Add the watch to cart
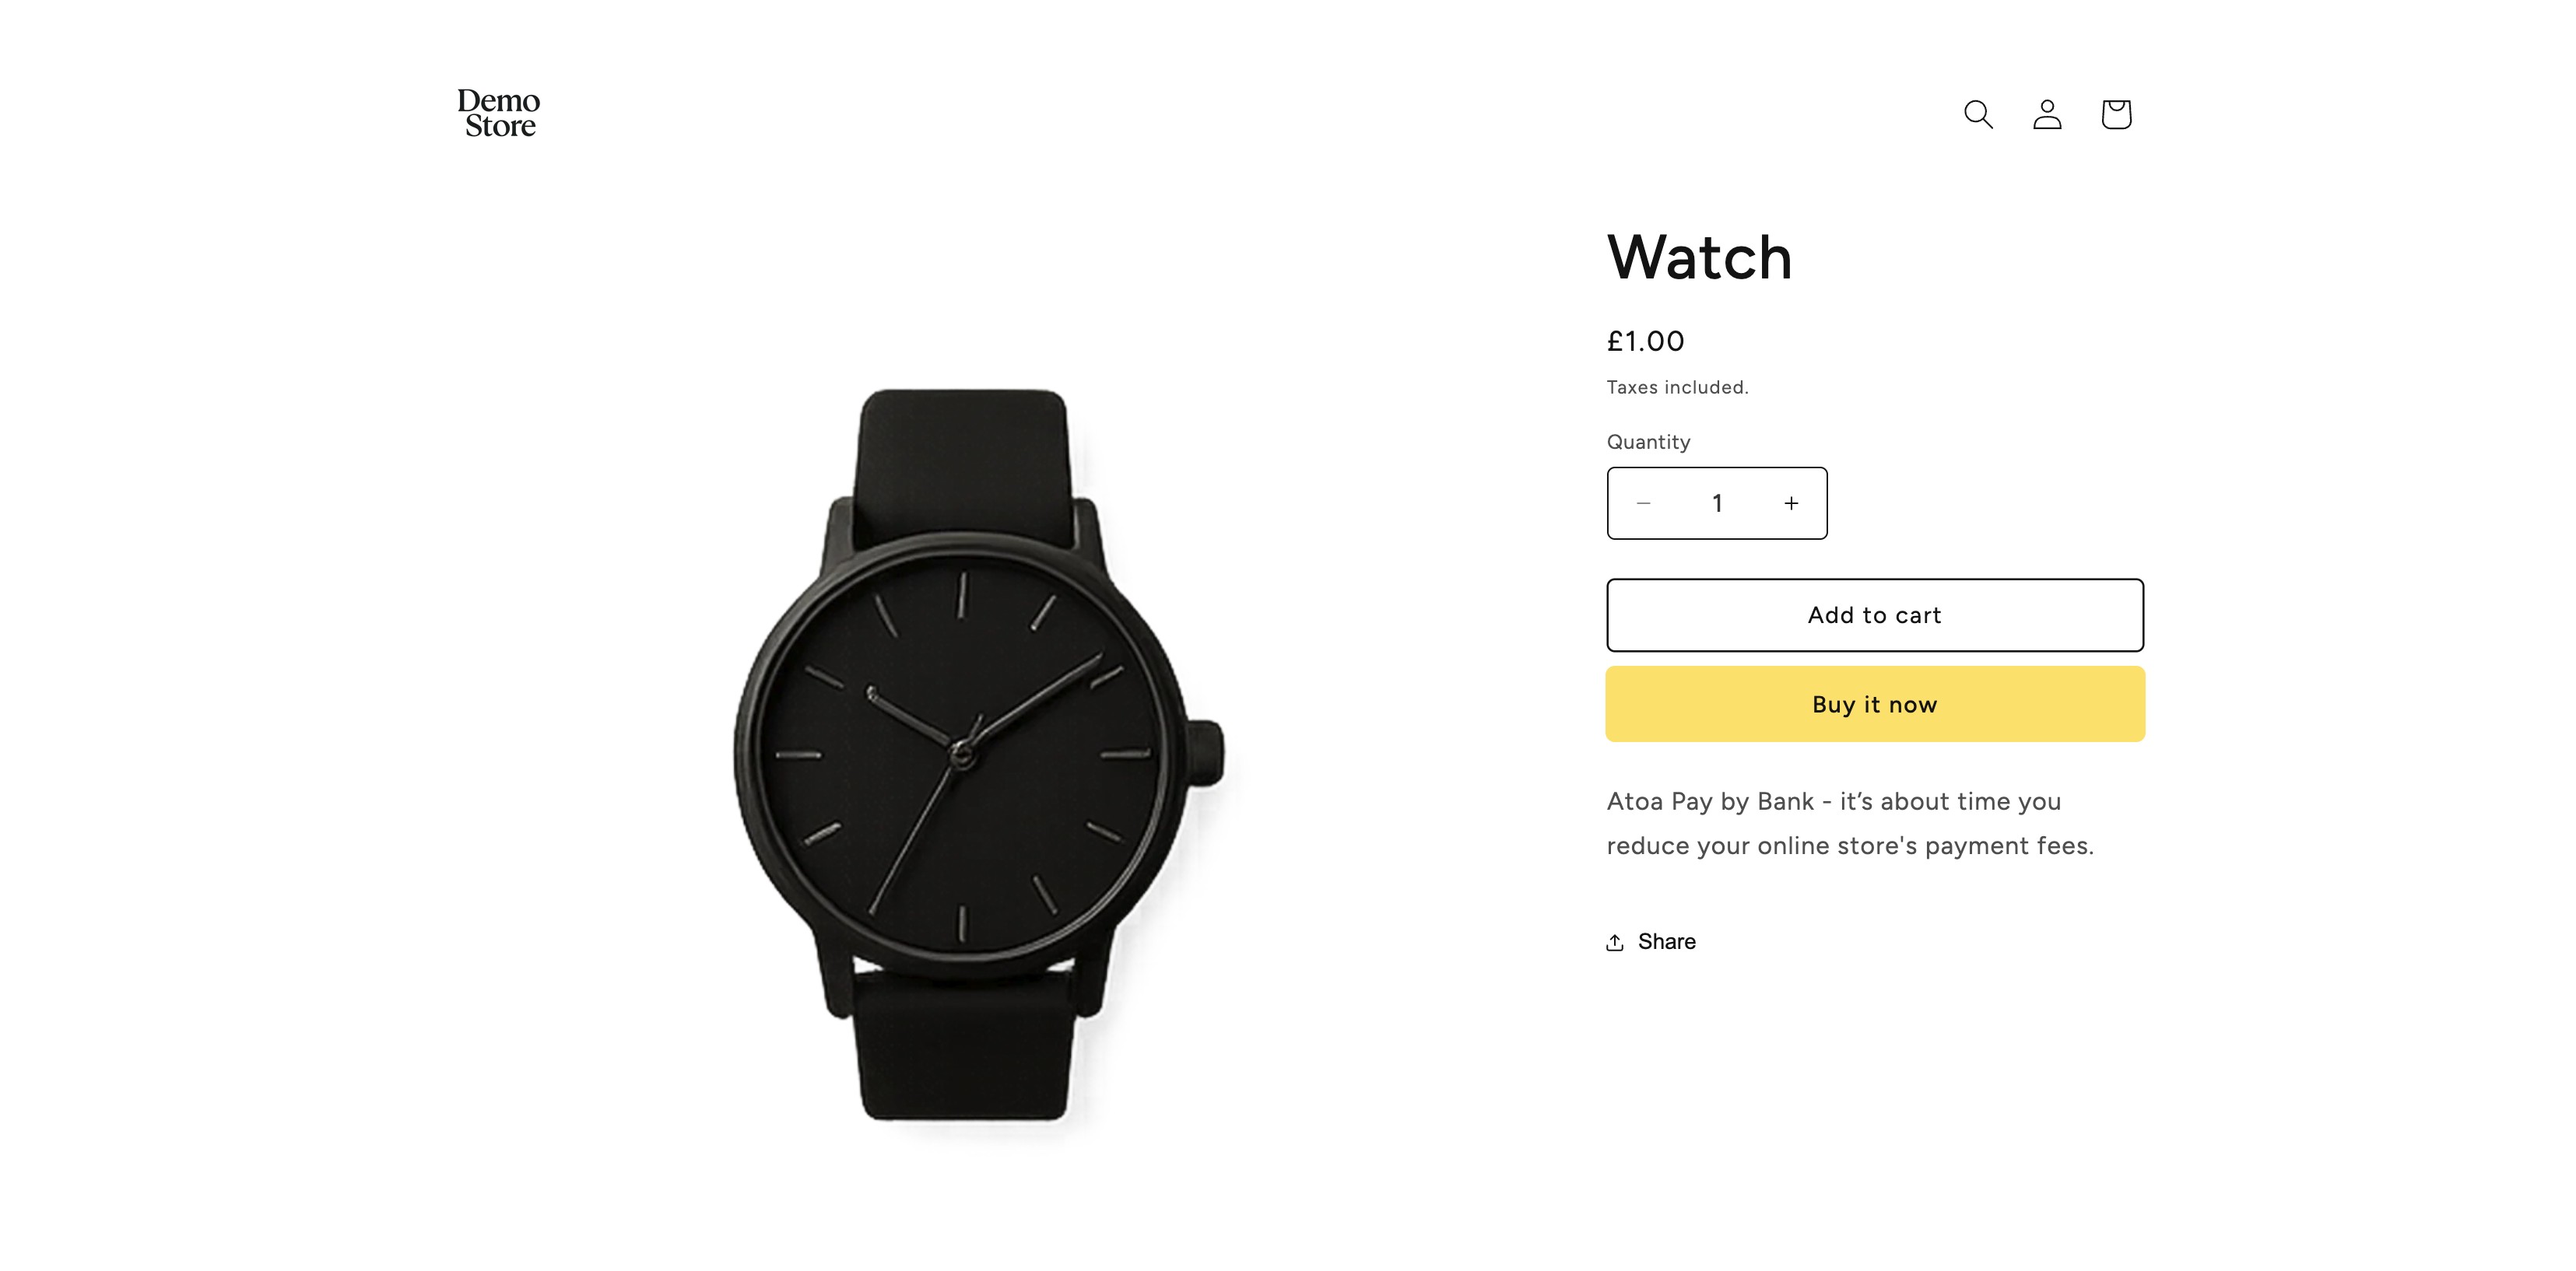 (1875, 615)
